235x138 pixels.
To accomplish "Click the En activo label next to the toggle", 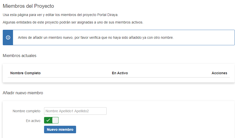I will [x=33, y=121].
